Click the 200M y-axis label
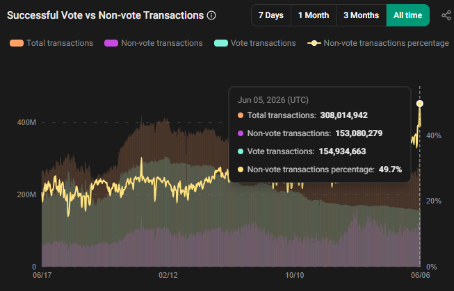Viewport: 454px width, 291px height. (x=26, y=194)
